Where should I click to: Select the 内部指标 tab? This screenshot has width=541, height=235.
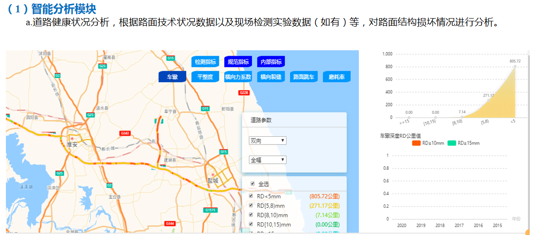click(271, 62)
